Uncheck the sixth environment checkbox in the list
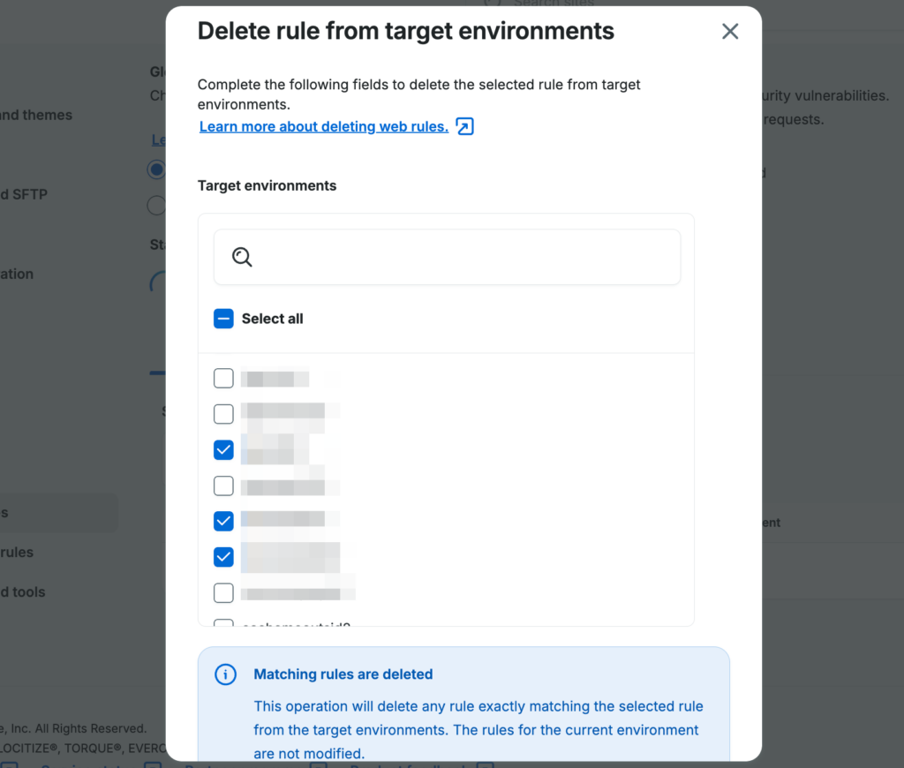Viewport: 904px width, 768px height. pyautogui.click(x=223, y=557)
